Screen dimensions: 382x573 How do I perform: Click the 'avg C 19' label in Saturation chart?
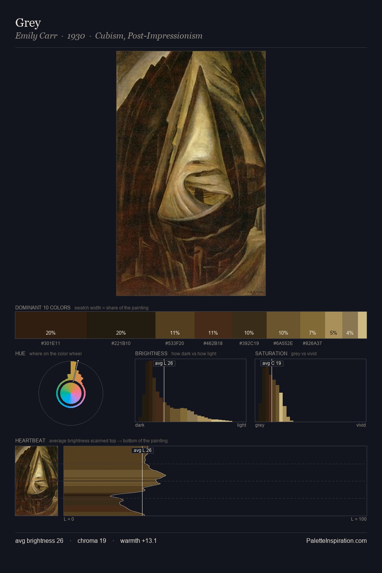point(272,363)
